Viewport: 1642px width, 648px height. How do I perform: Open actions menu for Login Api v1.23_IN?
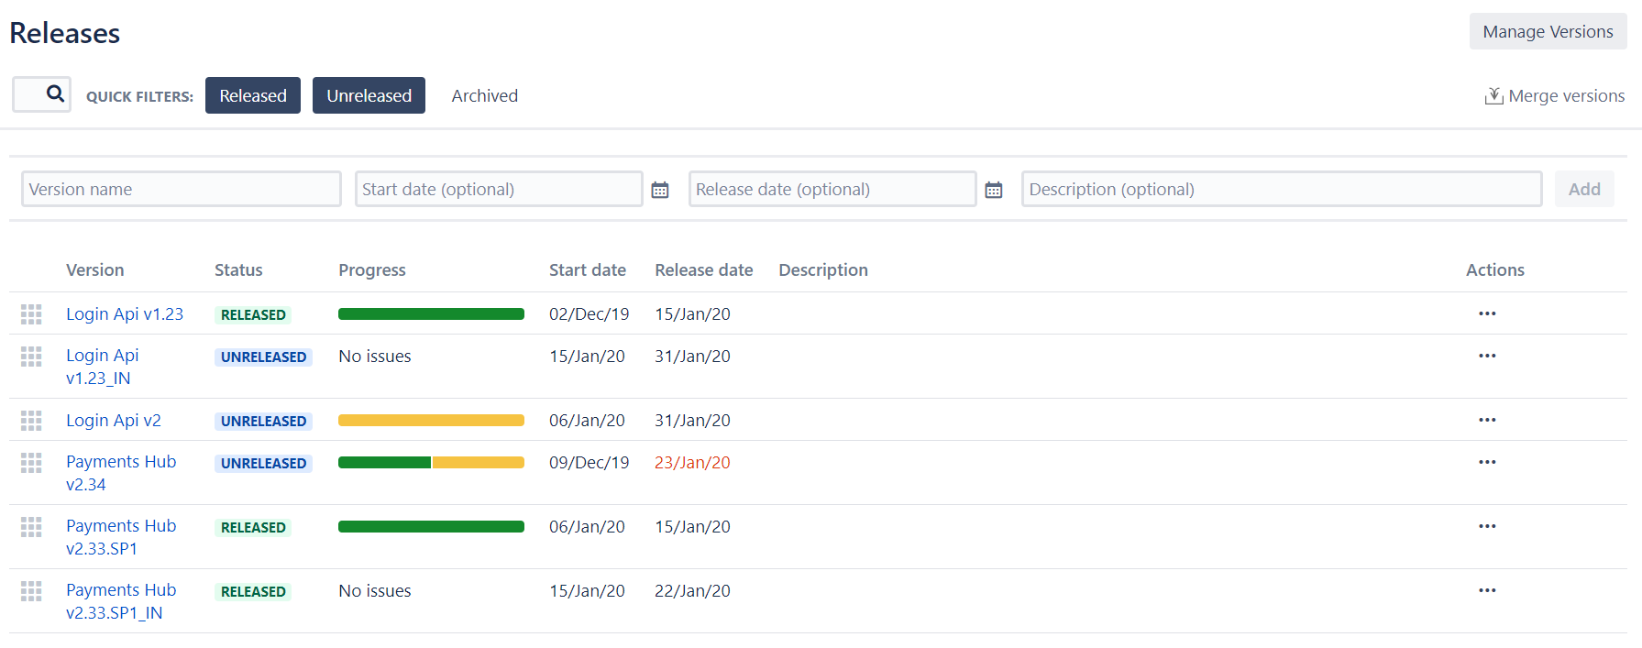pos(1487,356)
